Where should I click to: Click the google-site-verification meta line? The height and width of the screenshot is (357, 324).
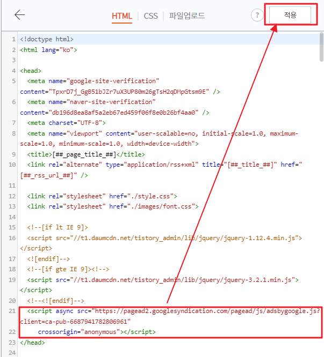pyautogui.click(x=93, y=81)
